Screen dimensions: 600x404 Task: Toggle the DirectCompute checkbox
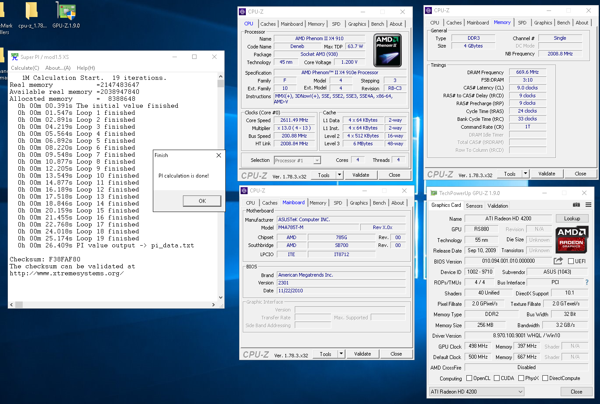545,378
